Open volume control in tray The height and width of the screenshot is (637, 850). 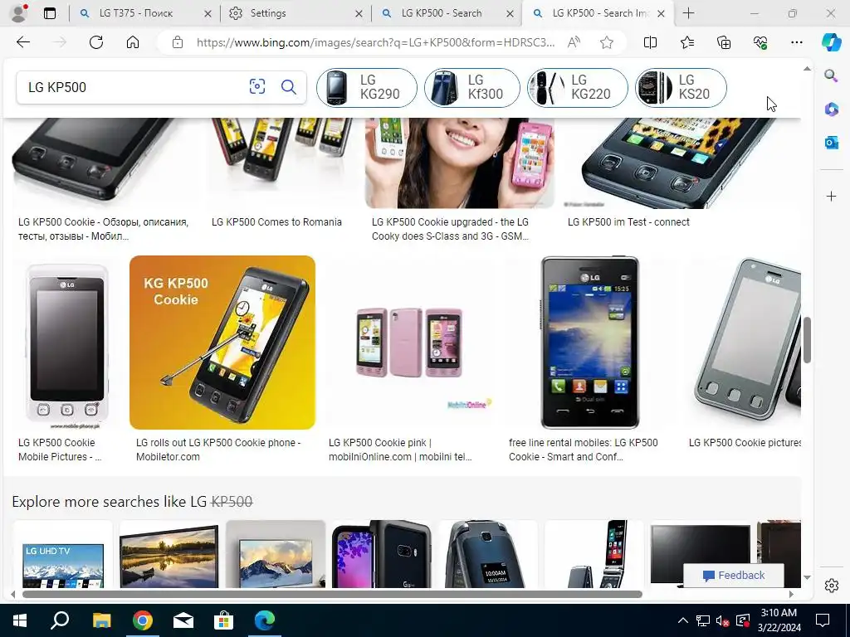(722, 620)
